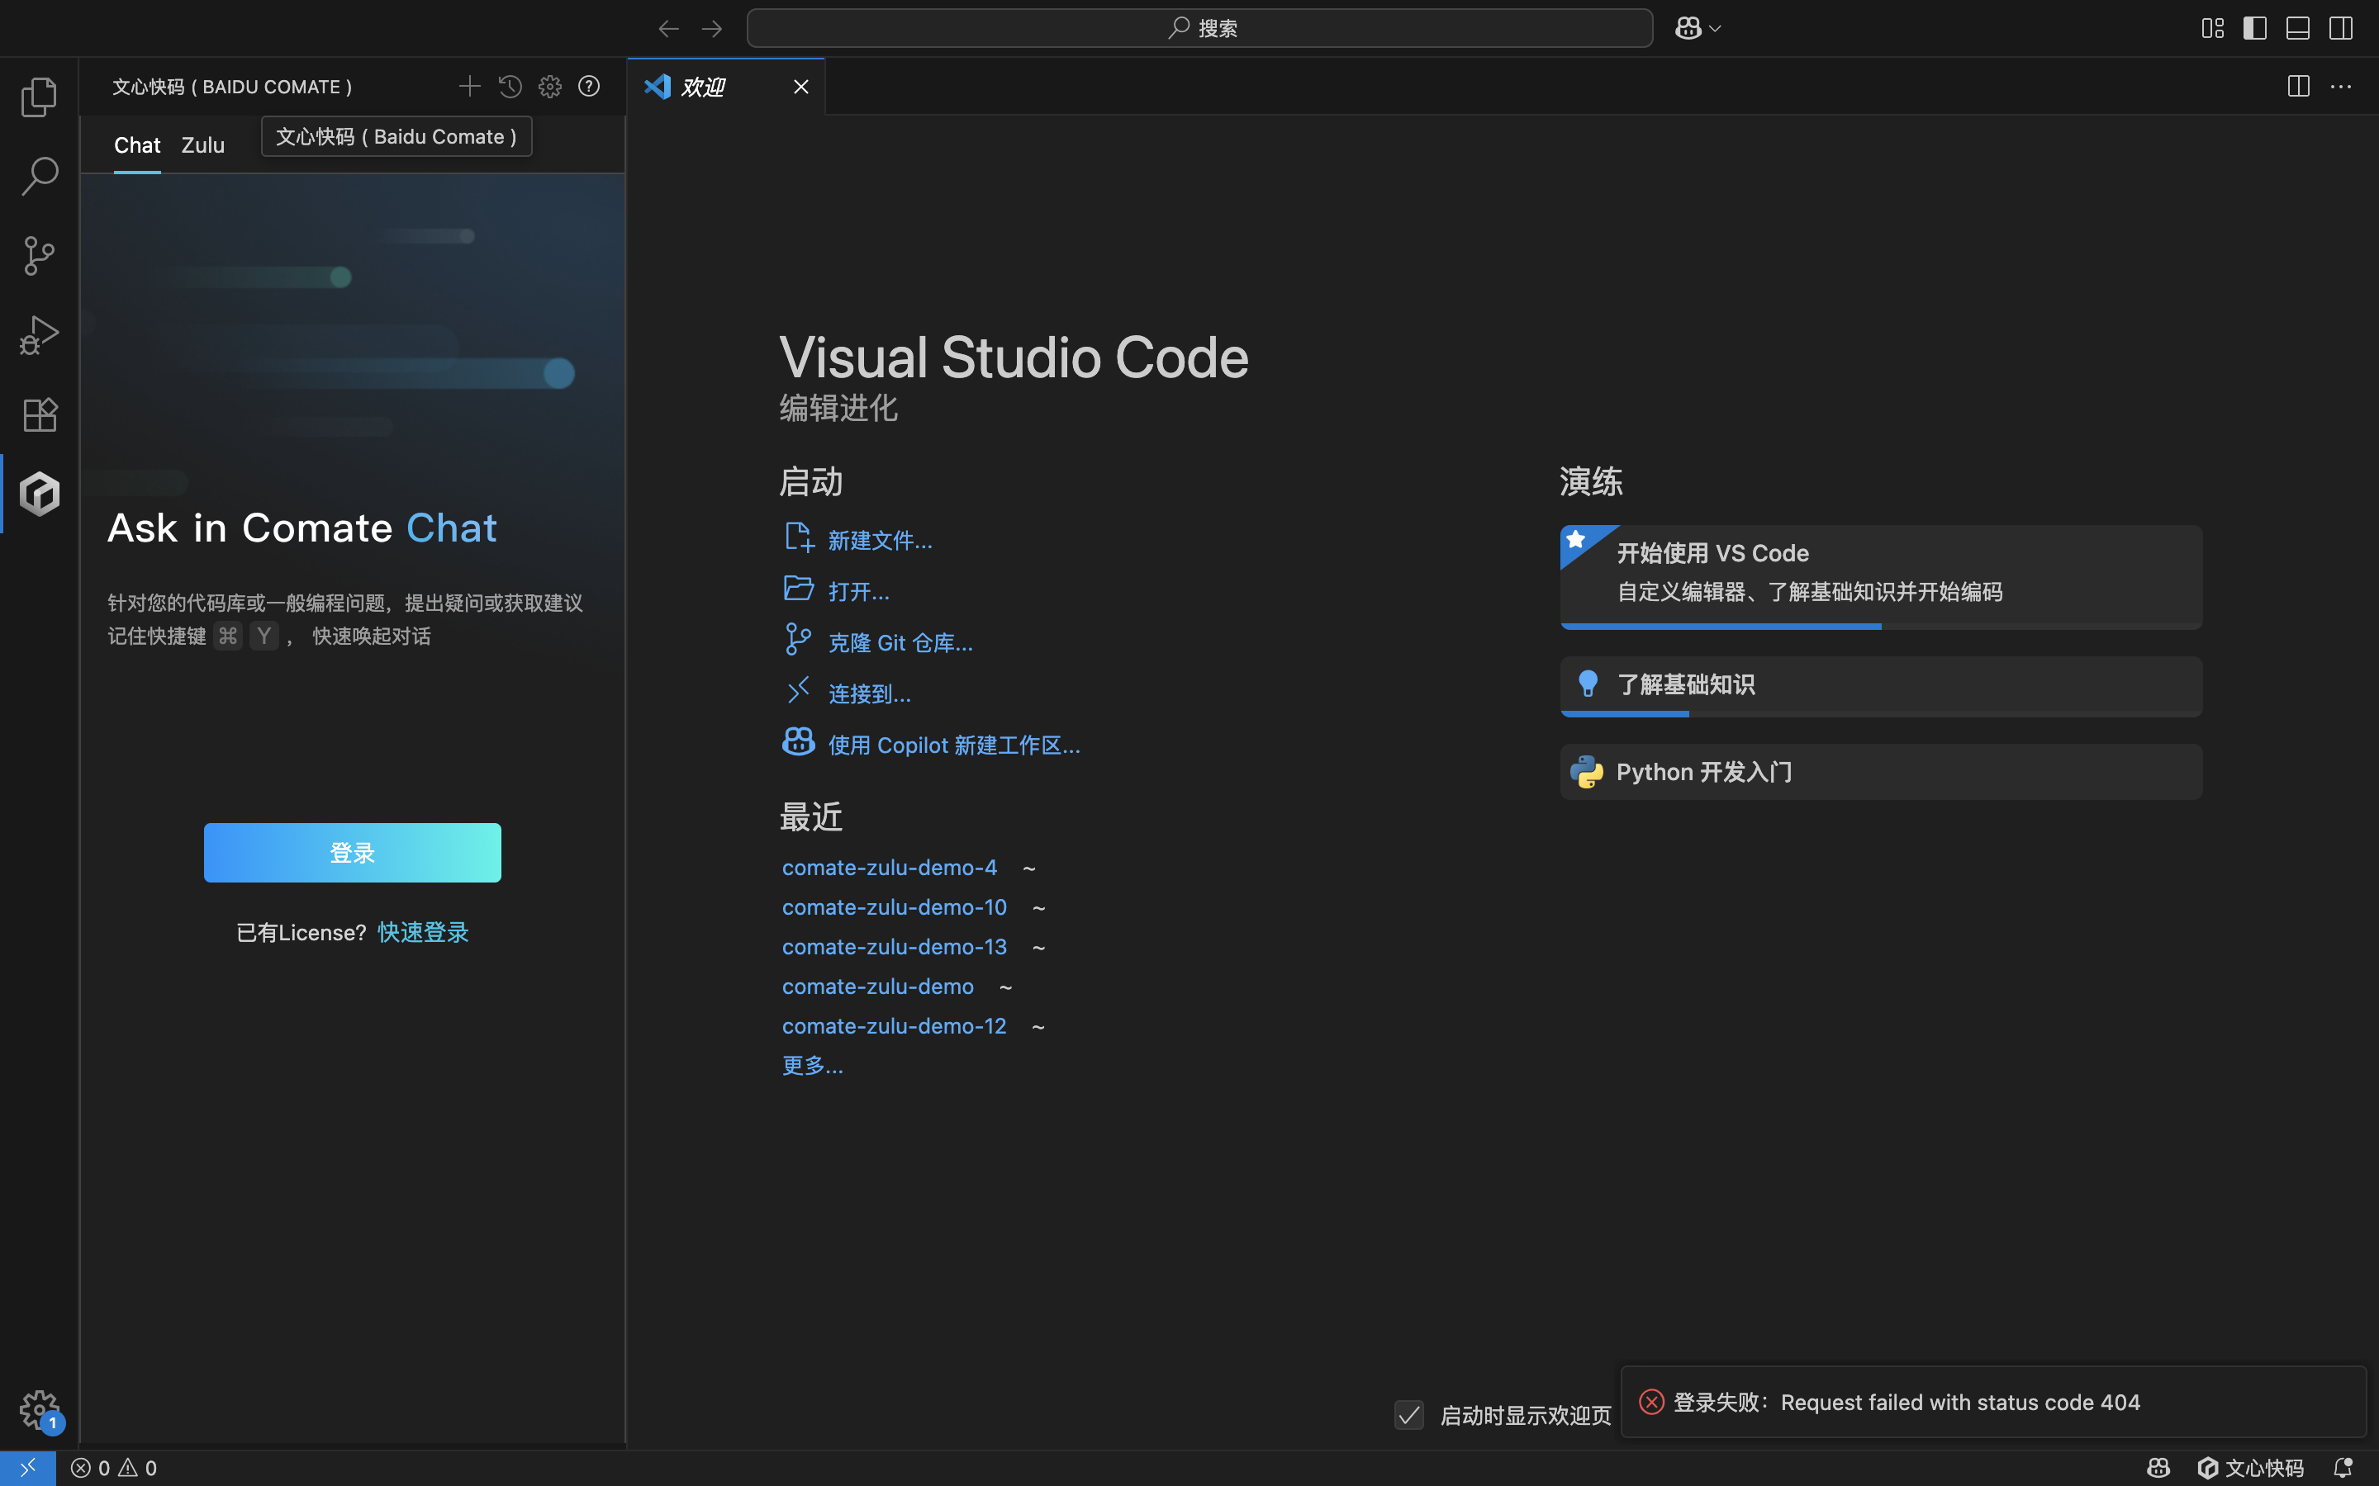Open Comate chat history icon
The width and height of the screenshot is (2379, 1486).
[x=509, y=87]
